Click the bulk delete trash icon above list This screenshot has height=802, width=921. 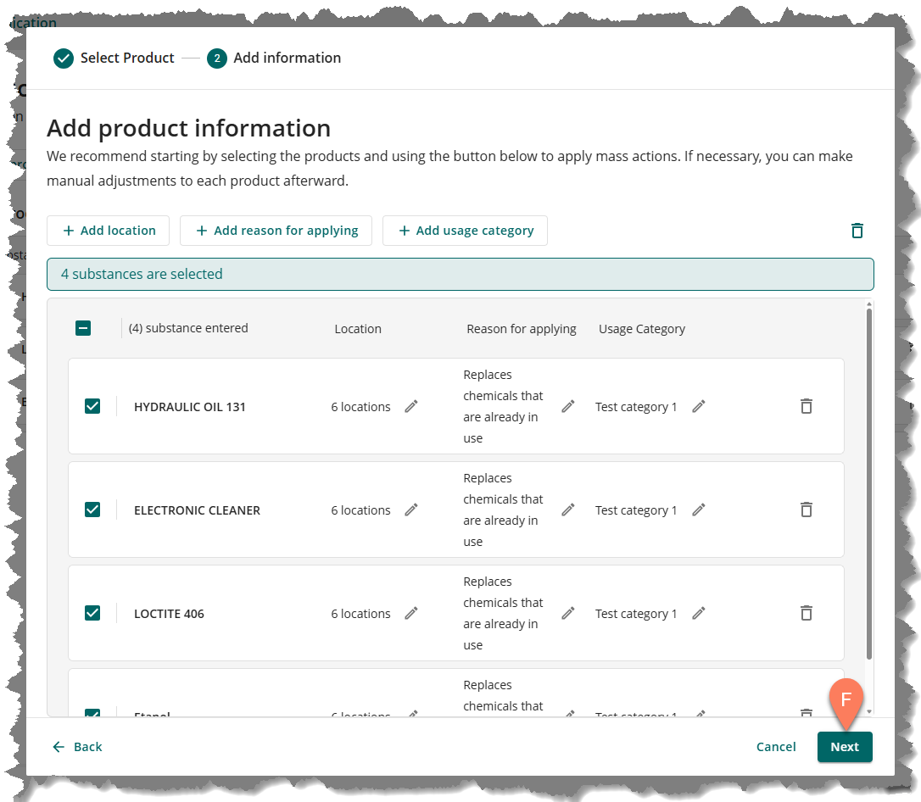coord(857,231)
